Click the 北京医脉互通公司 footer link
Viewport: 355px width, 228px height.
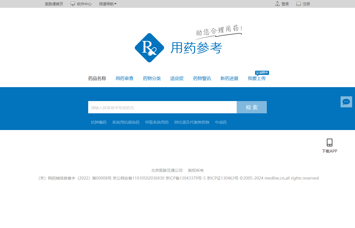167,170
